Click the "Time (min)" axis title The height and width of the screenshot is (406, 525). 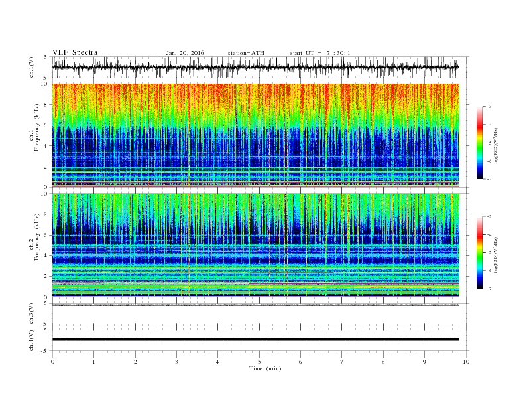[x=265, y=368]
